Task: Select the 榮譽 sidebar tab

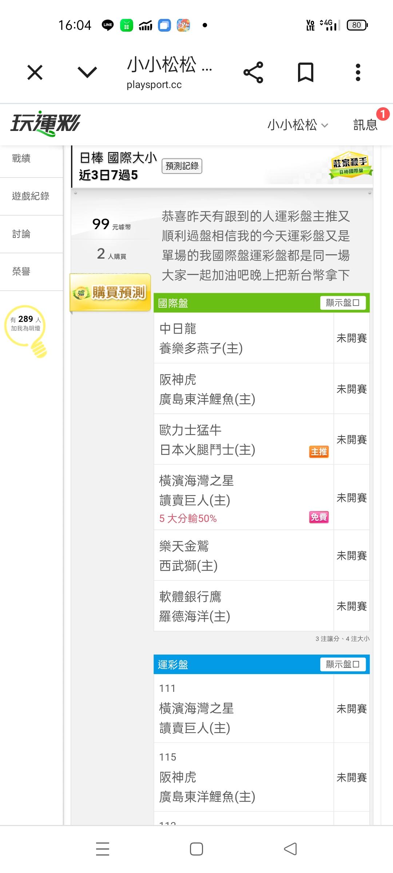Action: point(21,271)
